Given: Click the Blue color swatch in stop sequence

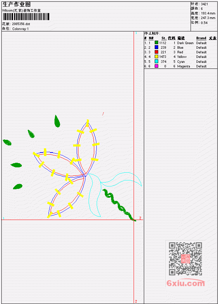Looking at the screenshot, I should (156, 47).
